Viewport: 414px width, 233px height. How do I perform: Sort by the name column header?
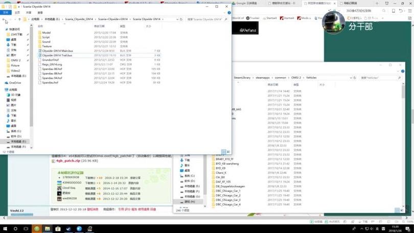point(40,26)
